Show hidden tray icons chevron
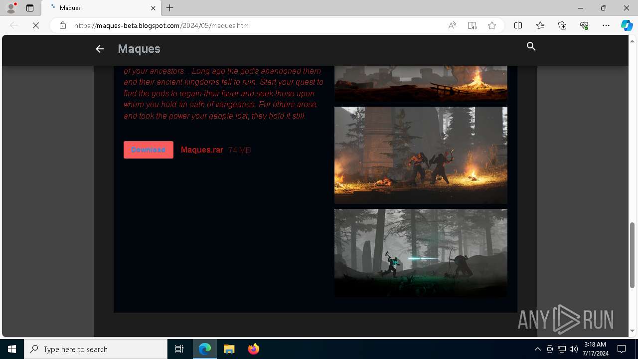This screenshot has width=638, height=359. (x=537, y=349)
